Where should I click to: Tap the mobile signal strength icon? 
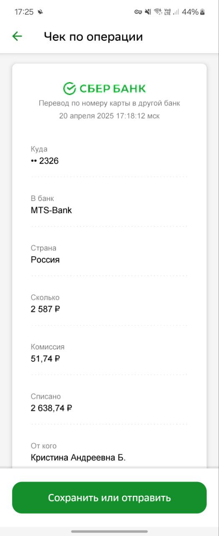[176, 12]
